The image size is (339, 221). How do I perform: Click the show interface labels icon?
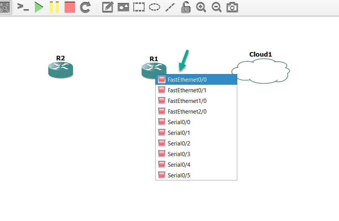[5, 7]
